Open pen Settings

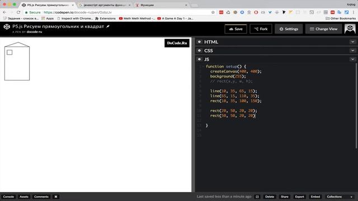click(x=289, y=29)
